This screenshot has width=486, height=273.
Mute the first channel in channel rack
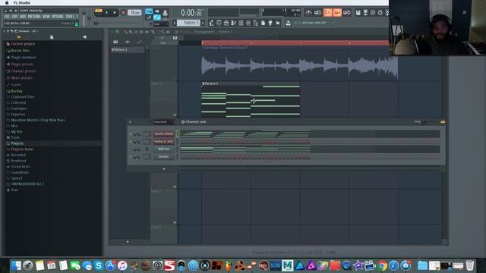[131, 134]
